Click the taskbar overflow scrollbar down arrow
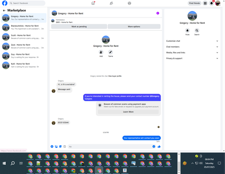 coord(179,173)
